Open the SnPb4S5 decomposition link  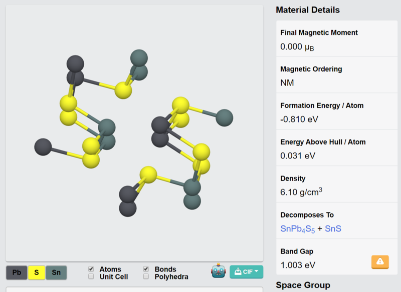point(297,229)
